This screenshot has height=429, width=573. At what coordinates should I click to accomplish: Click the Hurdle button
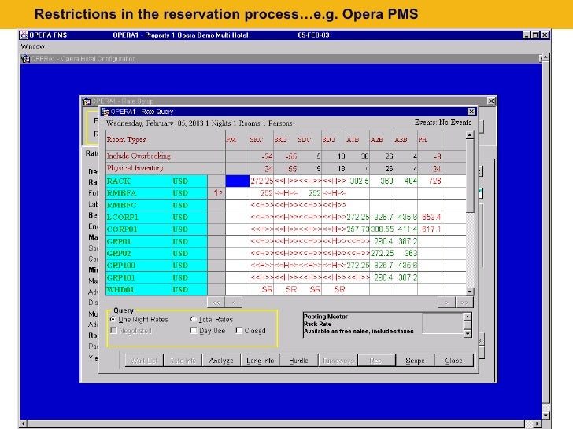click(x=298, y=361)
